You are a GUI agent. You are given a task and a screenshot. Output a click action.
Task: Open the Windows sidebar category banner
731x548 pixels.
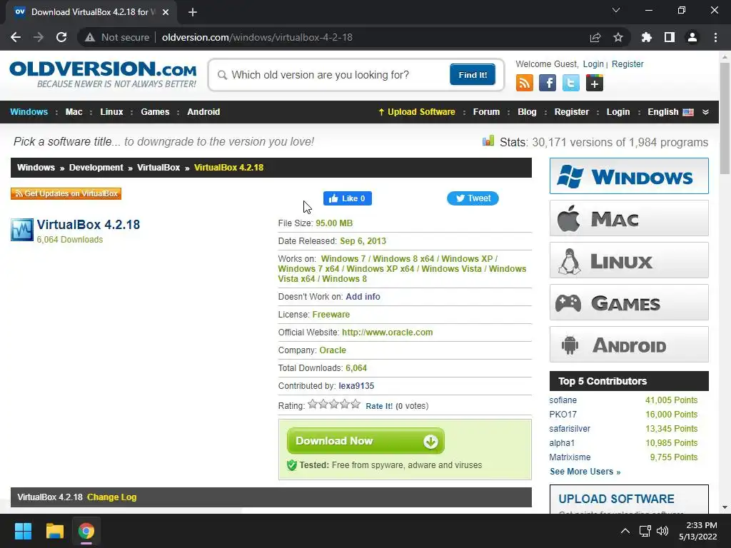coord(629,176)
